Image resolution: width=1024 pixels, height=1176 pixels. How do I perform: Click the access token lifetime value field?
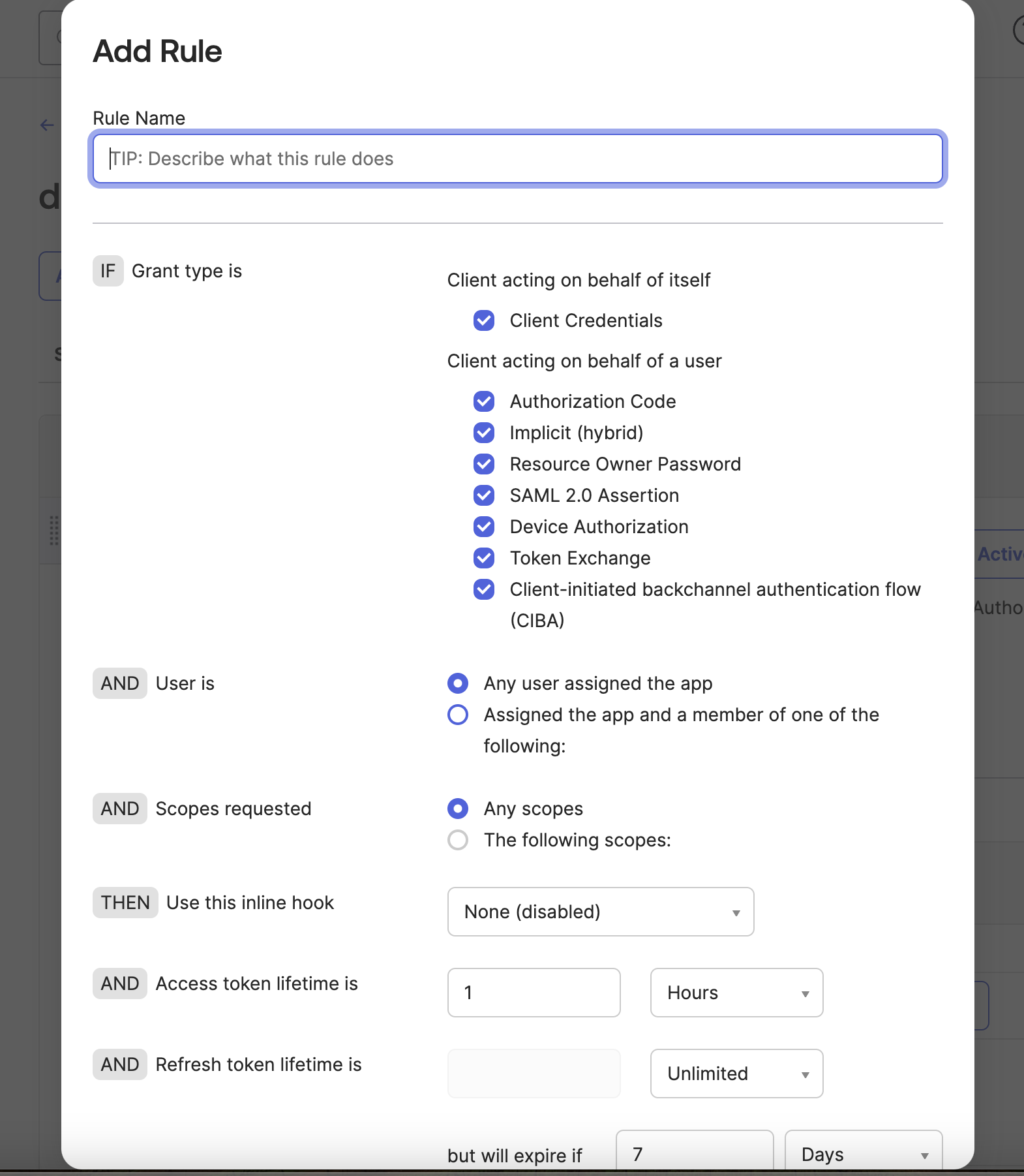[x=534, y=993]
